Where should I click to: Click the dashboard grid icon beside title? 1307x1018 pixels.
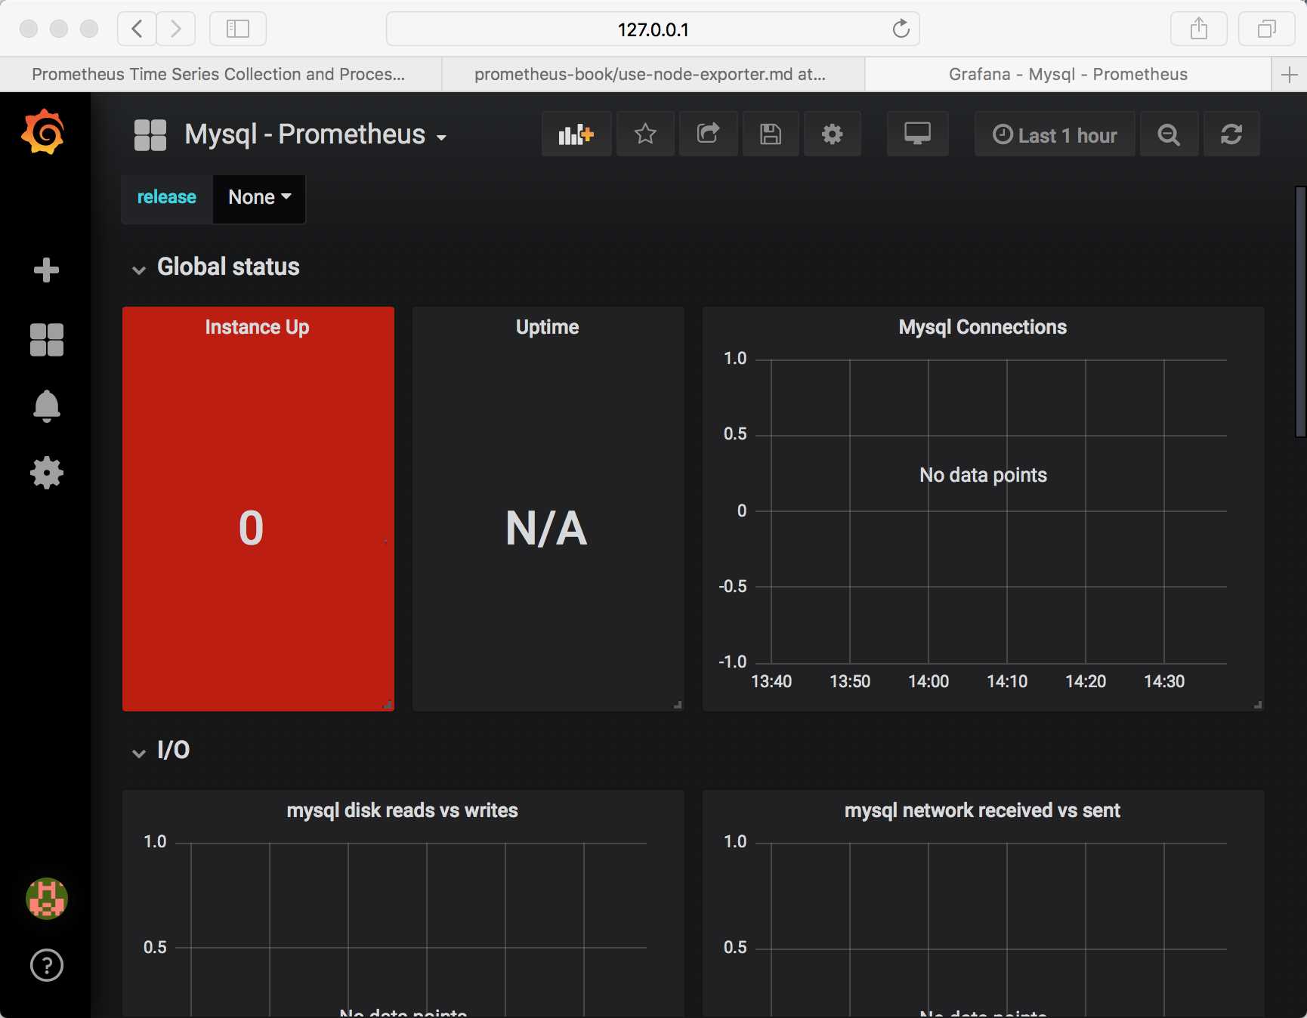point(150,135)
